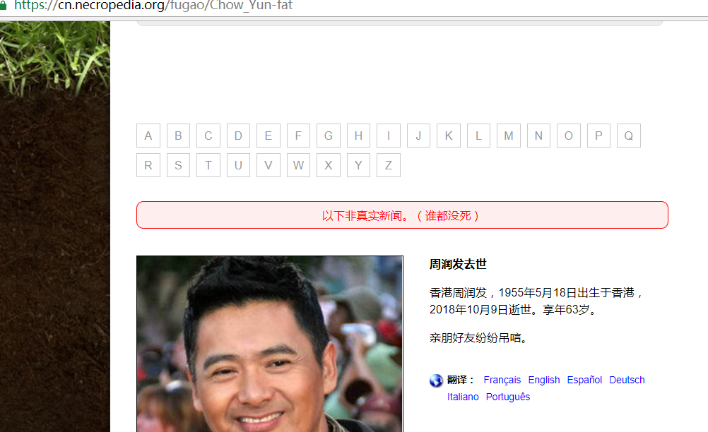The image size is (708, 432).
Task: Go to letter V listing
Action: click(x=269, y=165)
